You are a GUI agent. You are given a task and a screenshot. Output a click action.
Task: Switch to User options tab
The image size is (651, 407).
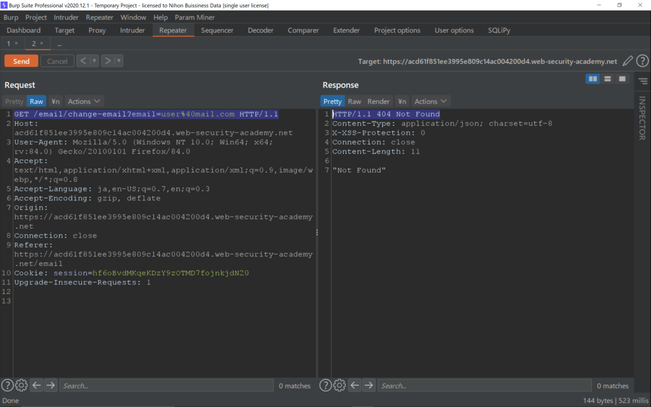point(454,30)
